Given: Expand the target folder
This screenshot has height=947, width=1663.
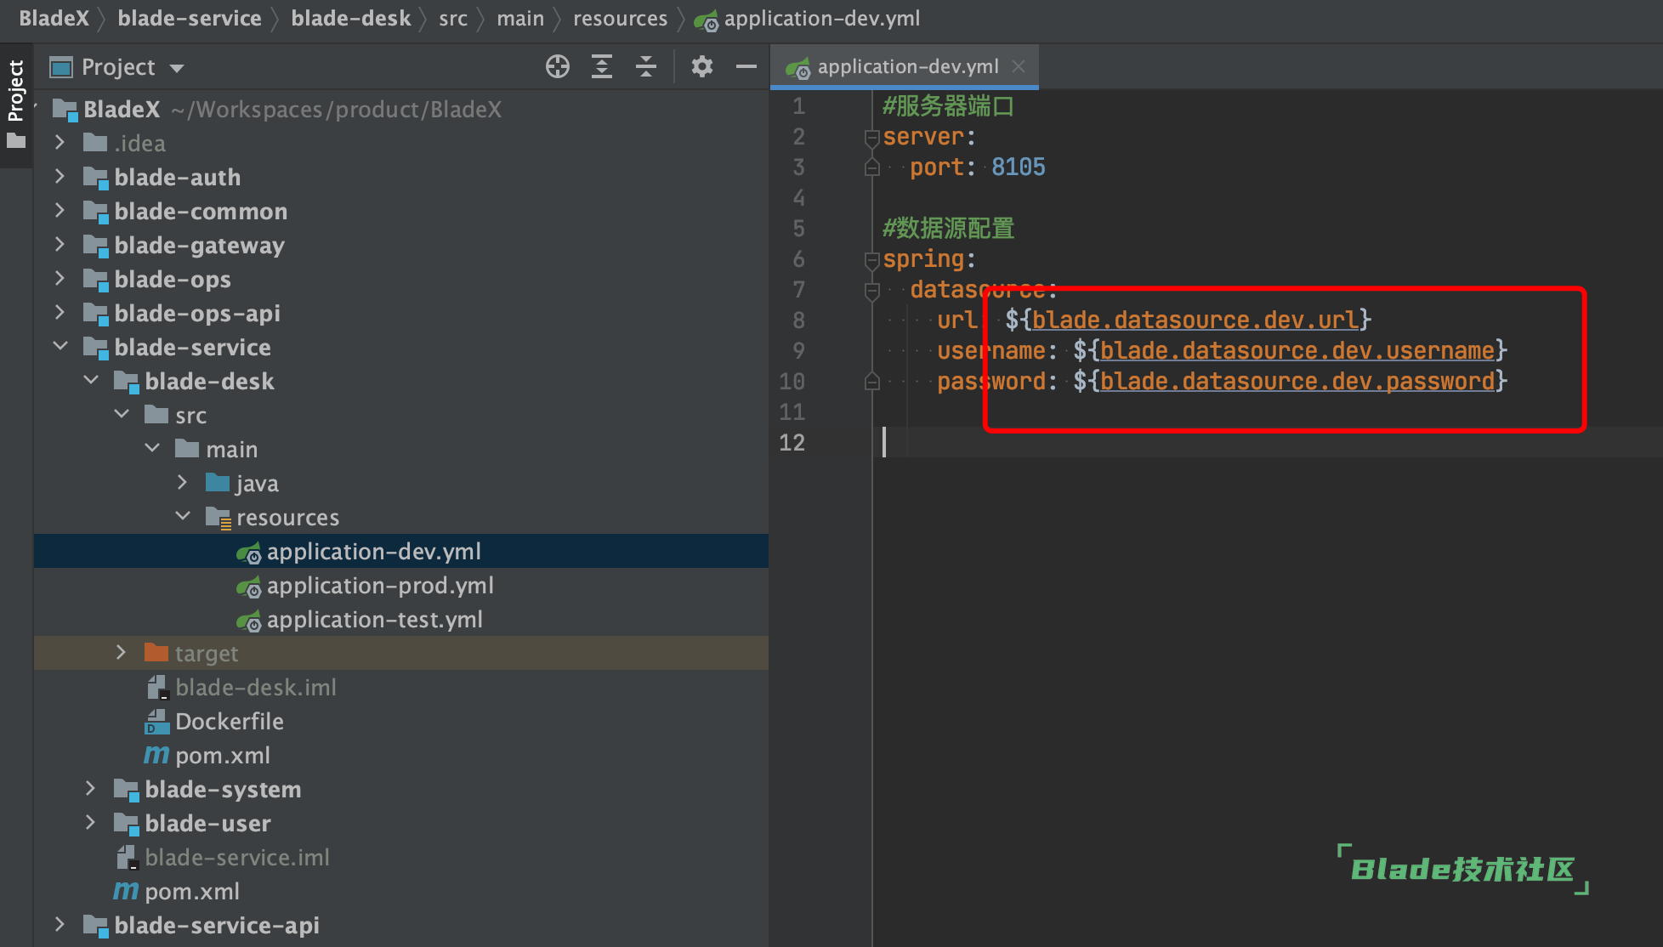Looking at the screenshot, I should tap(121, 653).
